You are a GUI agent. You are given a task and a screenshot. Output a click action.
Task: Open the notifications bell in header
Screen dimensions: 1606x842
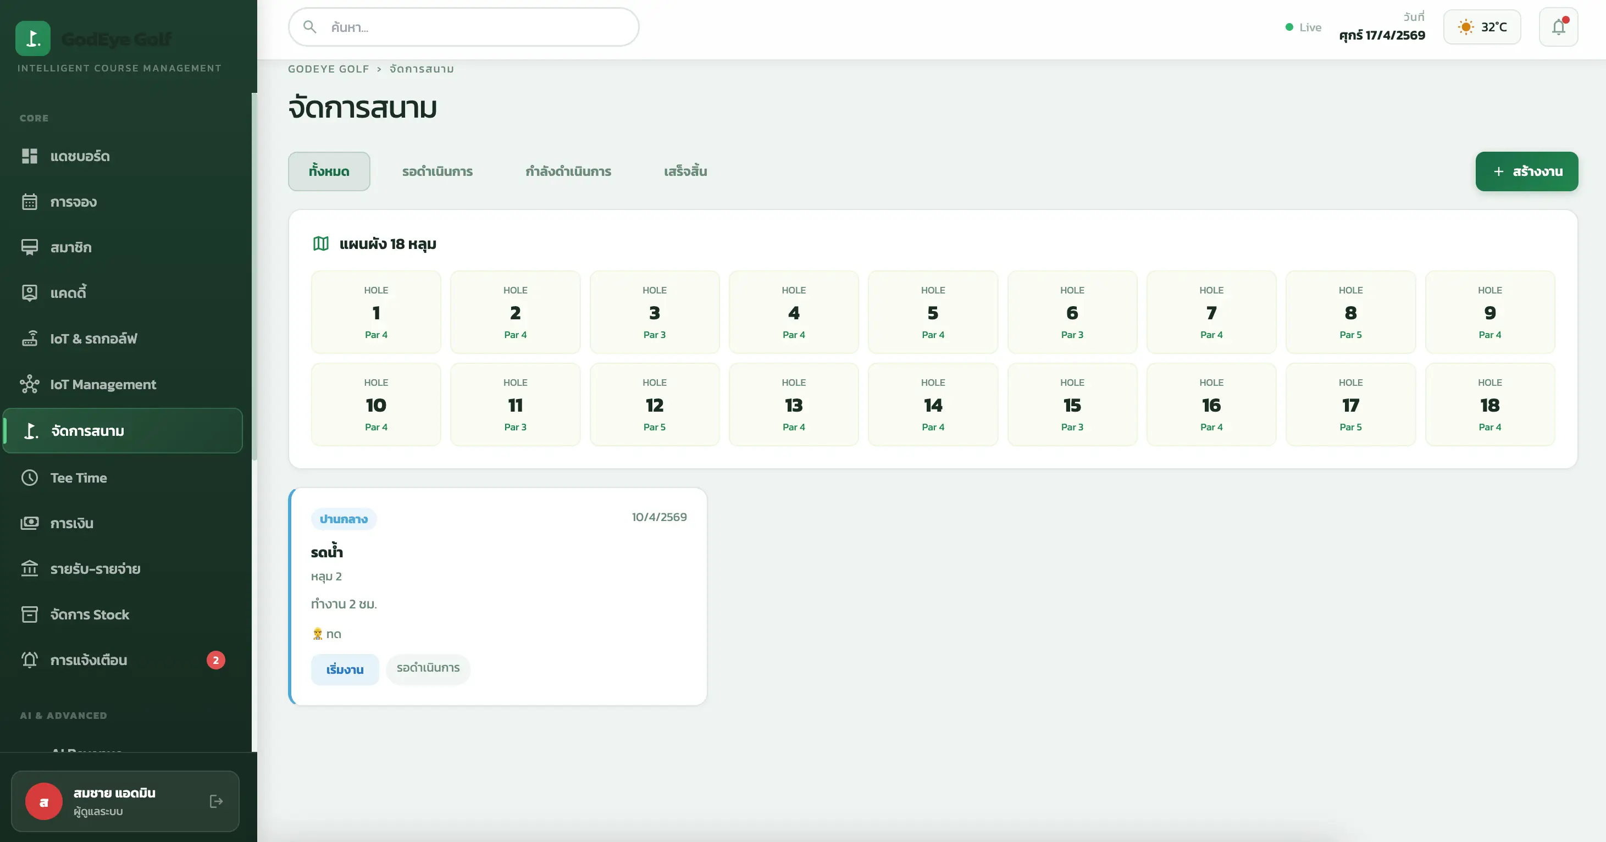click(1558, 27)
